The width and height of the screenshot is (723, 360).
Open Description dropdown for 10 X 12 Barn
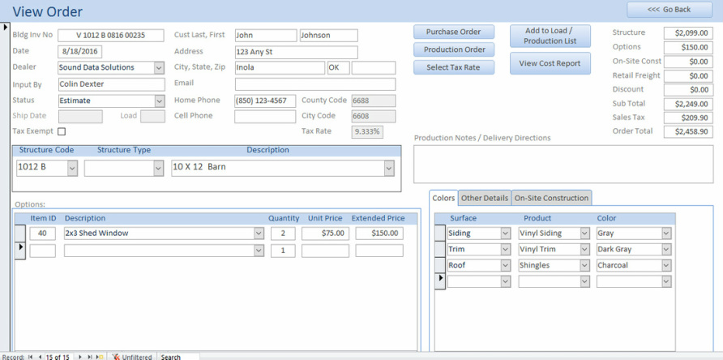pyautogui.click(x=389, y=168)
